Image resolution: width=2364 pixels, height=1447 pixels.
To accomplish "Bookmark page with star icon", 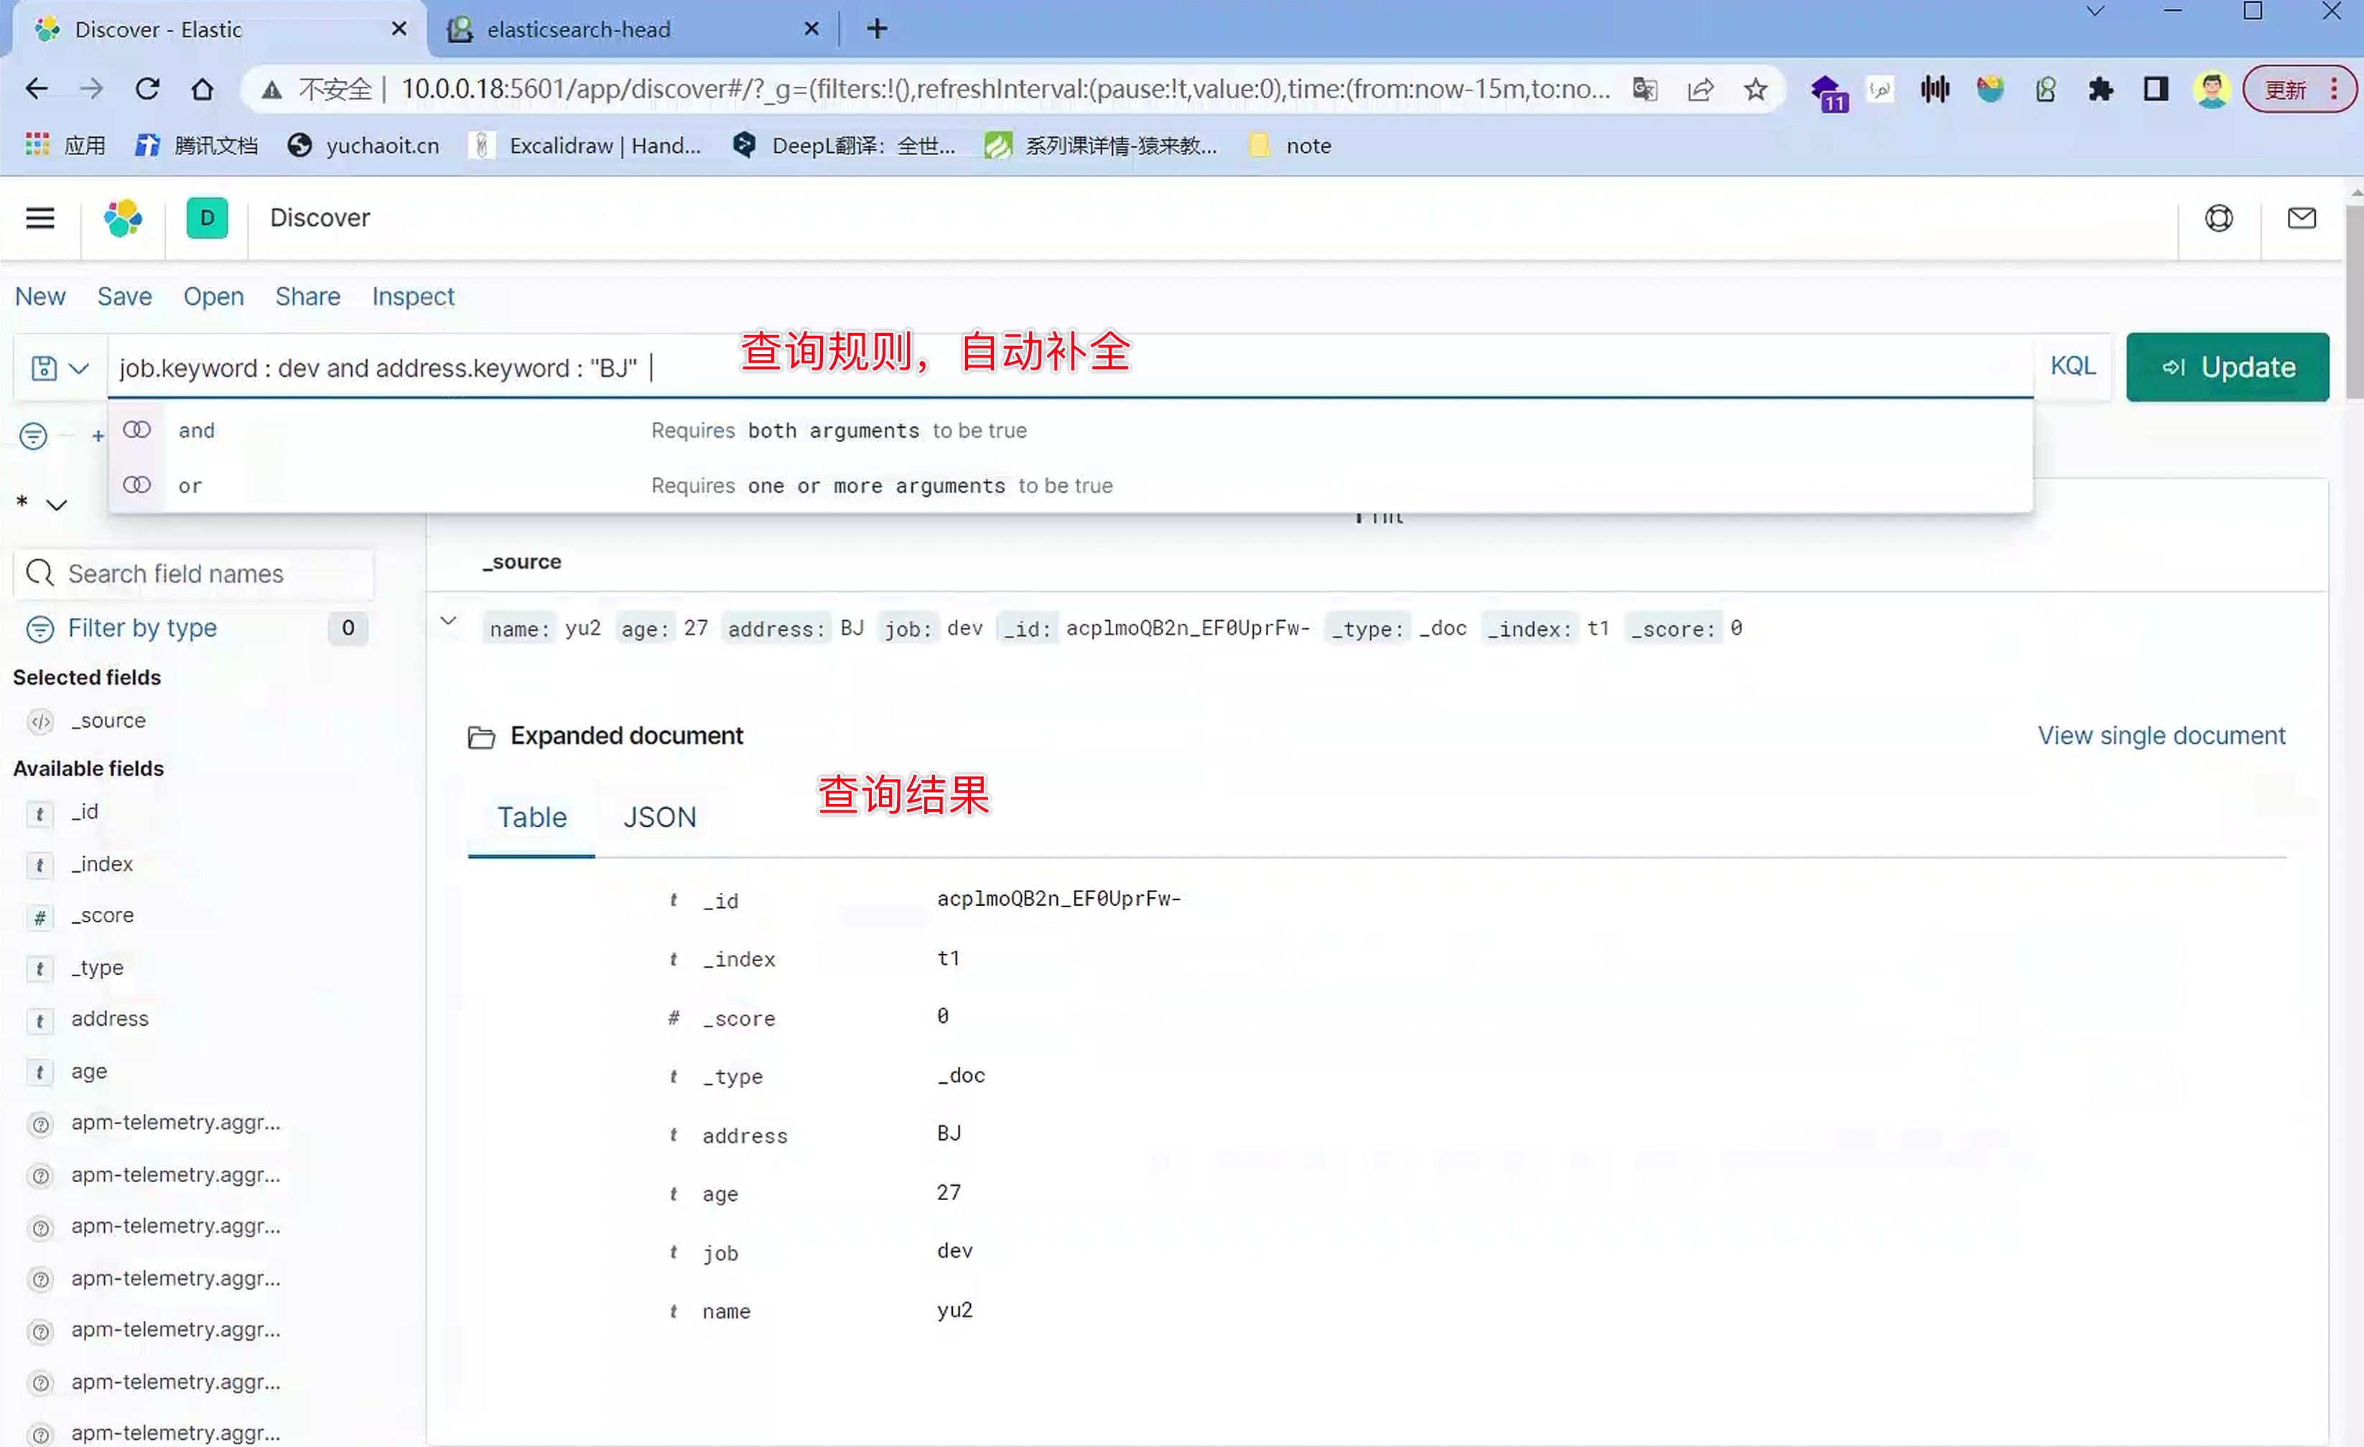I will coord(1755,89).
